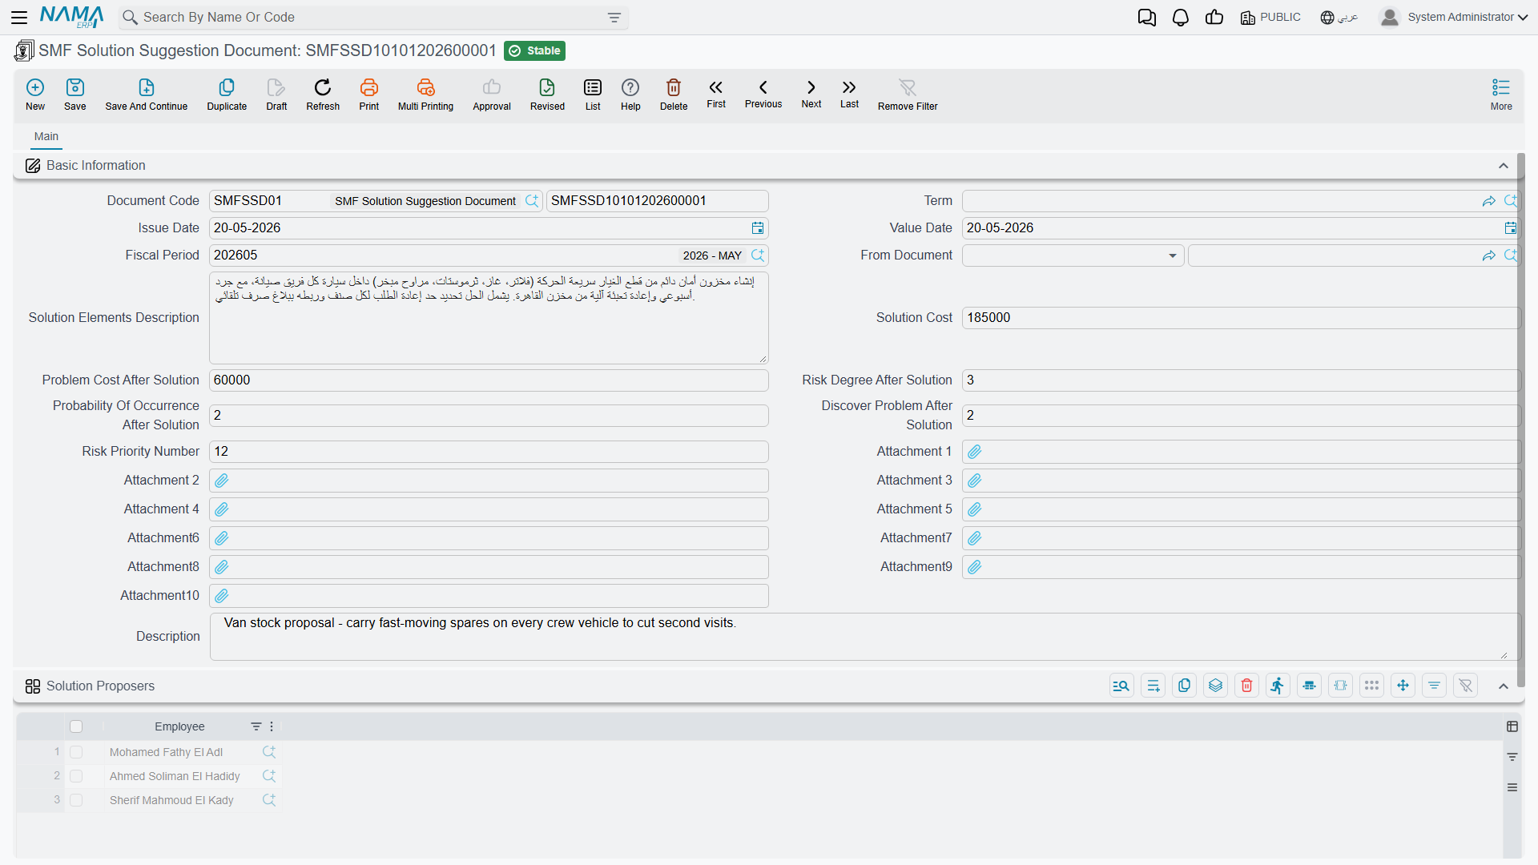Viewport: 1538px width, 865px height.
Task: Click the NAMA ERP logo
Action: (71, 17)
